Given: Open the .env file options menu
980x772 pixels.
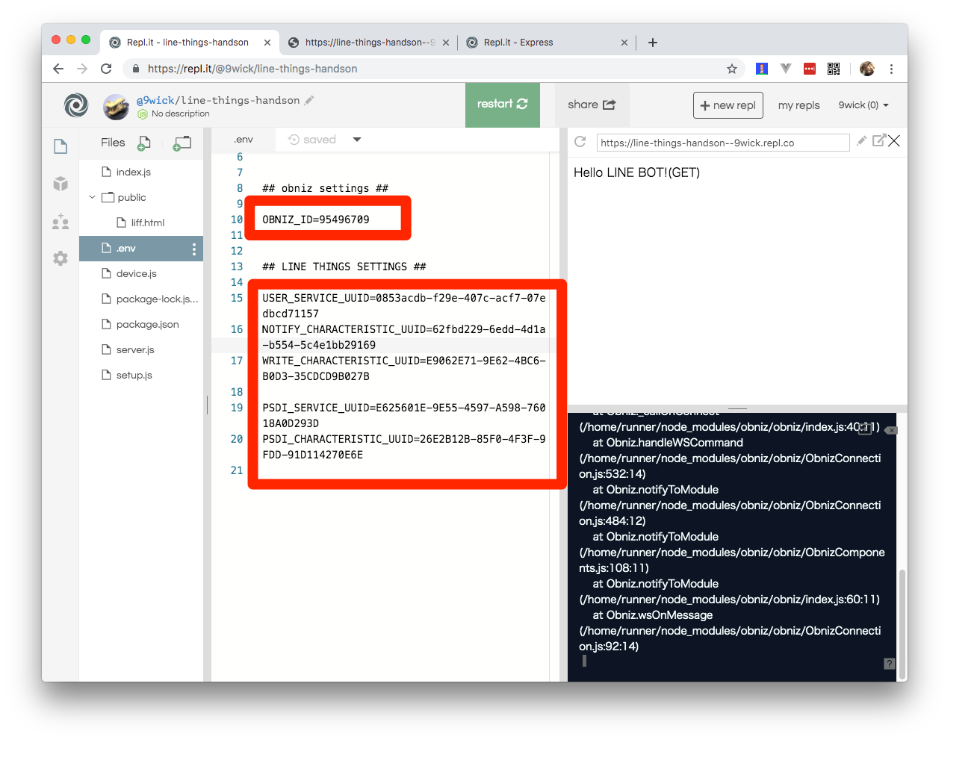Looking at the screenshot, I should tap(194, 249).
